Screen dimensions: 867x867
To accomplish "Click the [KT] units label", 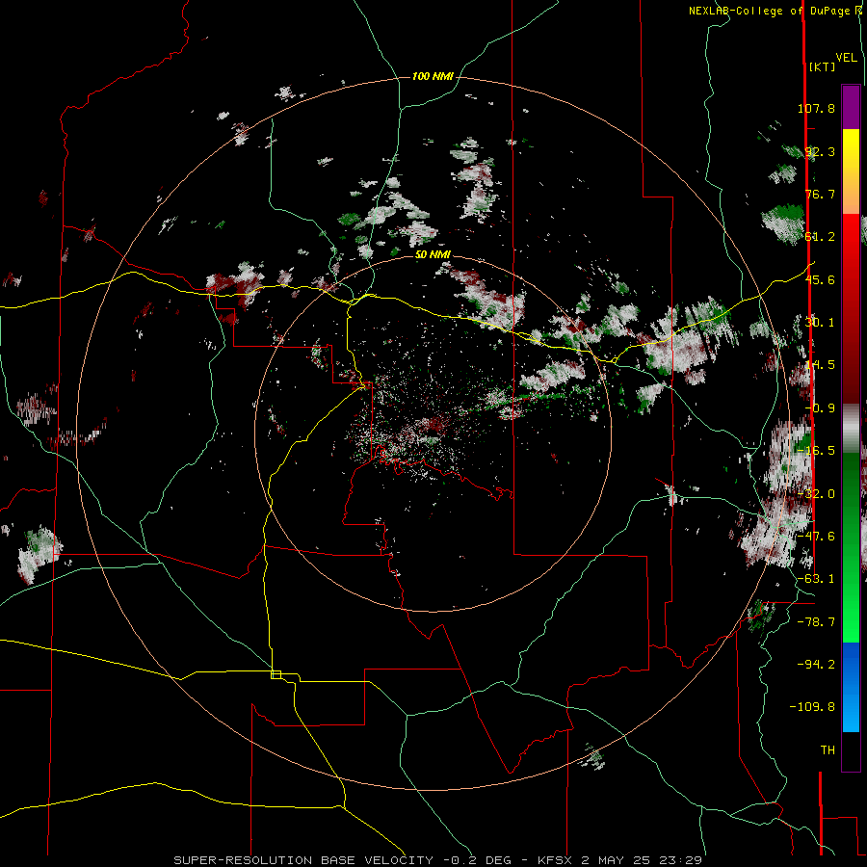I will click(822, 66).
